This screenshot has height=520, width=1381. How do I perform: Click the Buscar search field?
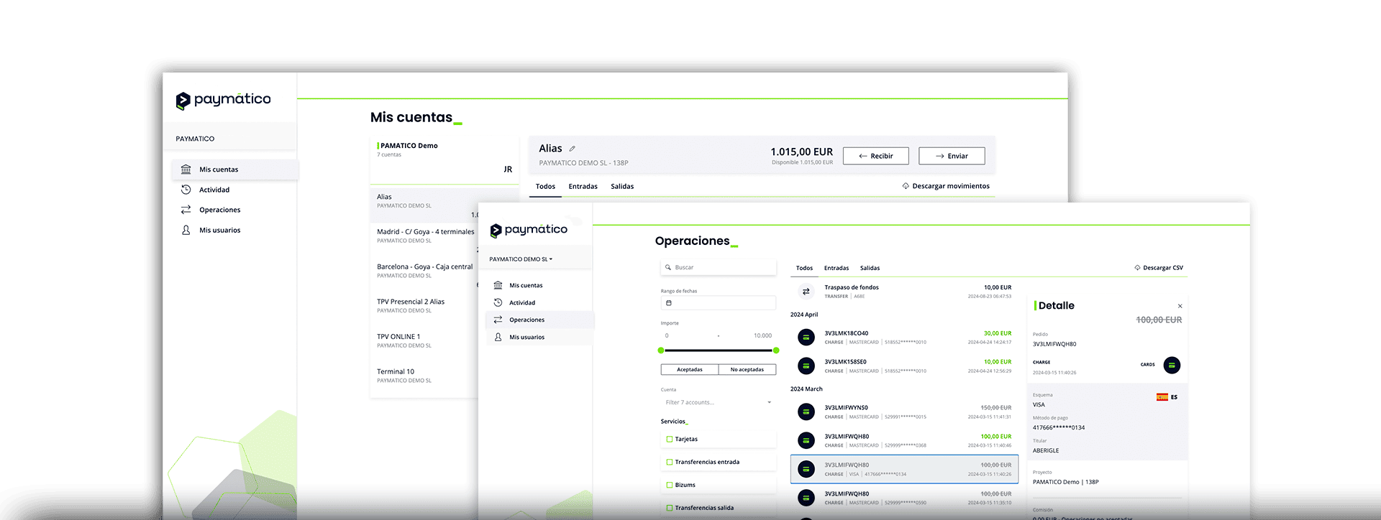(719, 267)
